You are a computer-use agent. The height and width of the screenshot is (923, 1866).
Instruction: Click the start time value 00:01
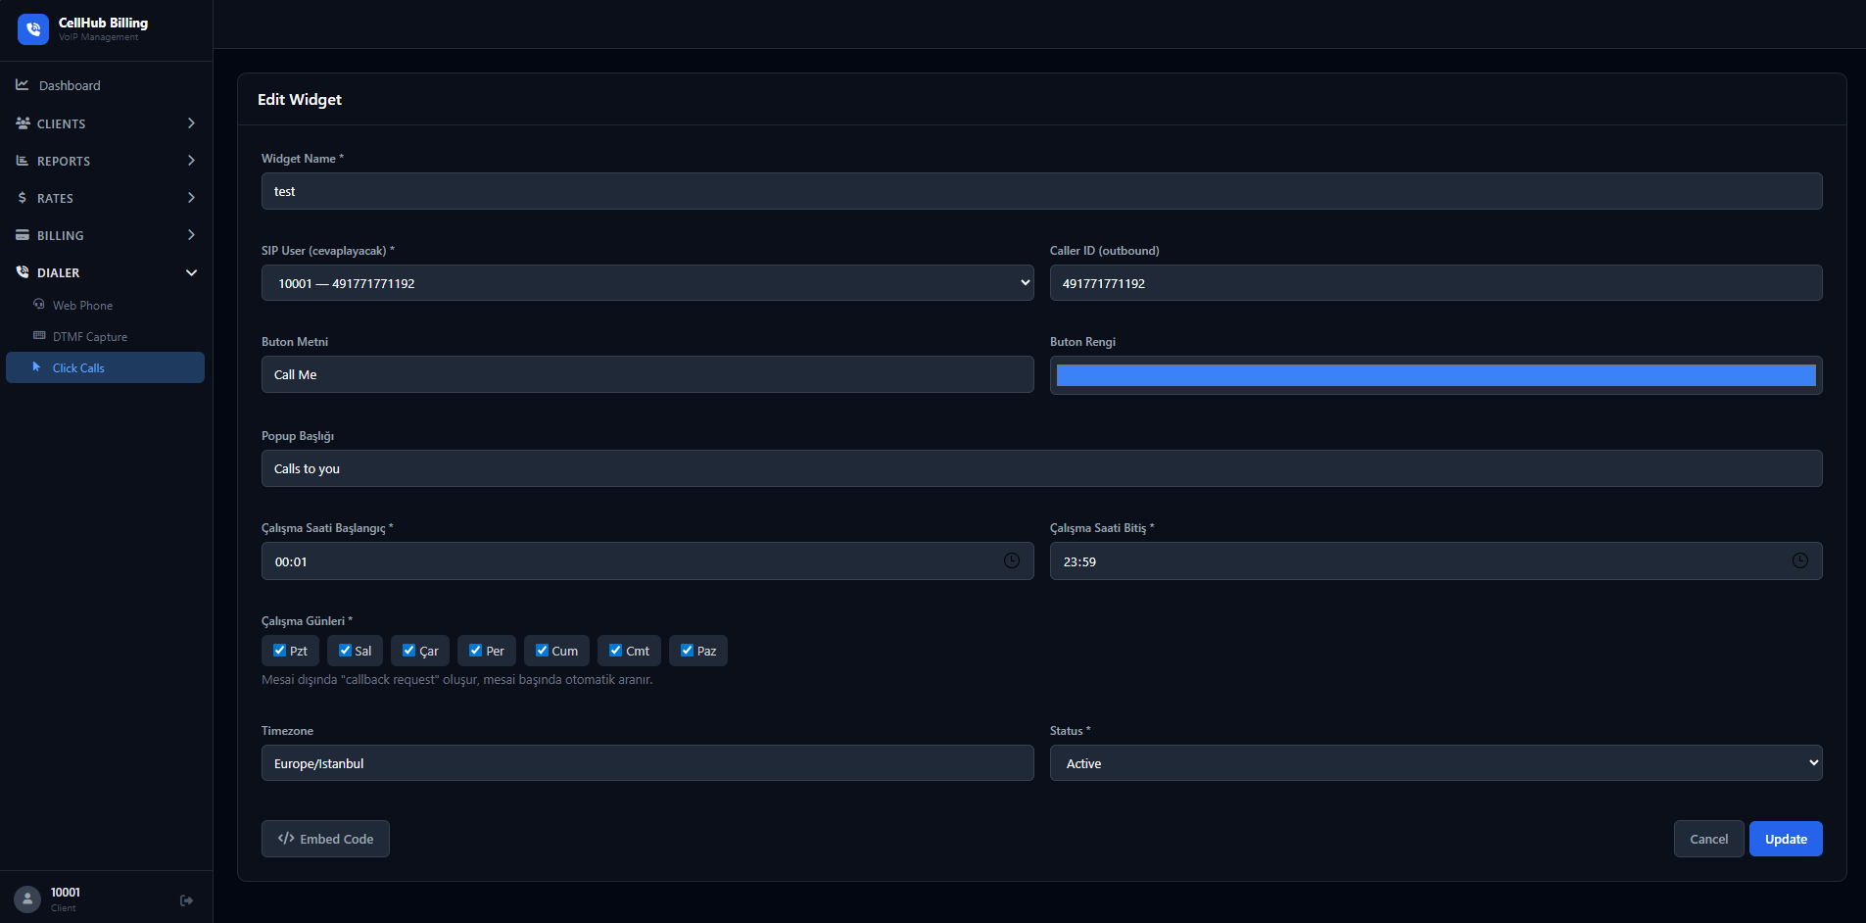[x=291, y=561]
